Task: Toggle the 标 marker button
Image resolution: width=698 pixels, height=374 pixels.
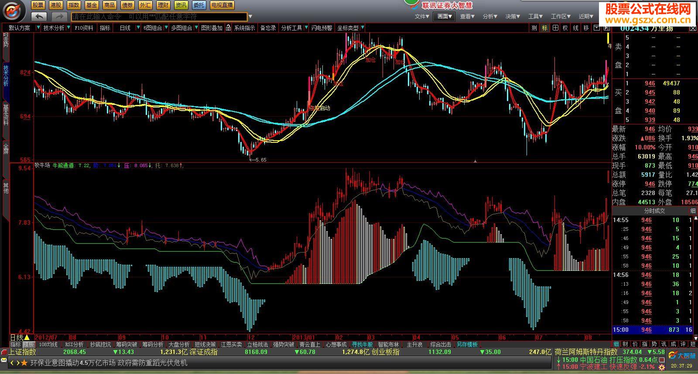Action: (545, 28)
